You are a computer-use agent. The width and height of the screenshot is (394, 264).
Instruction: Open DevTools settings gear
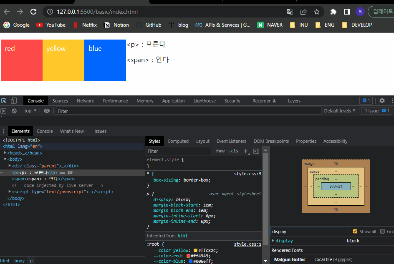[382, 100]
